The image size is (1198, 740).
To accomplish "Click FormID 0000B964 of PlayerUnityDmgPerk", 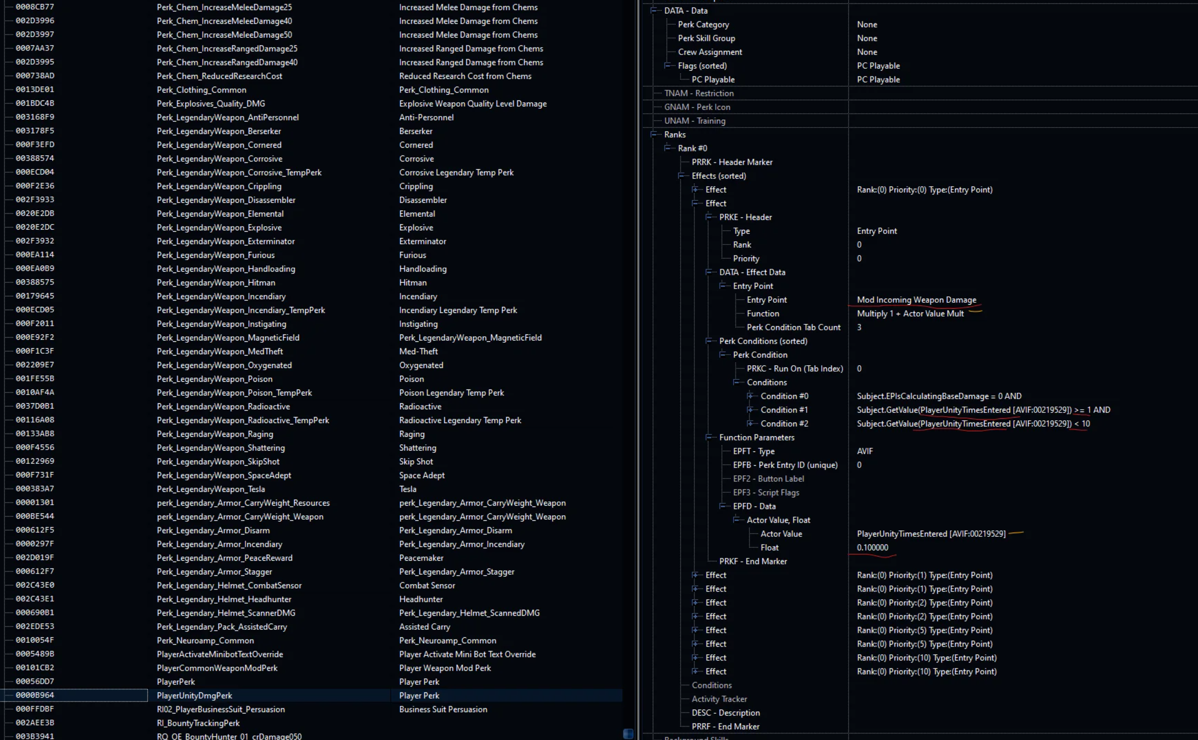I will point(35,695).
